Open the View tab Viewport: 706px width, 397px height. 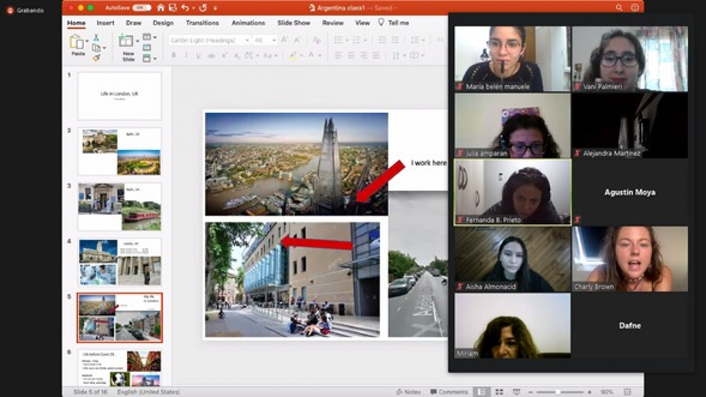tap(362, 23)
